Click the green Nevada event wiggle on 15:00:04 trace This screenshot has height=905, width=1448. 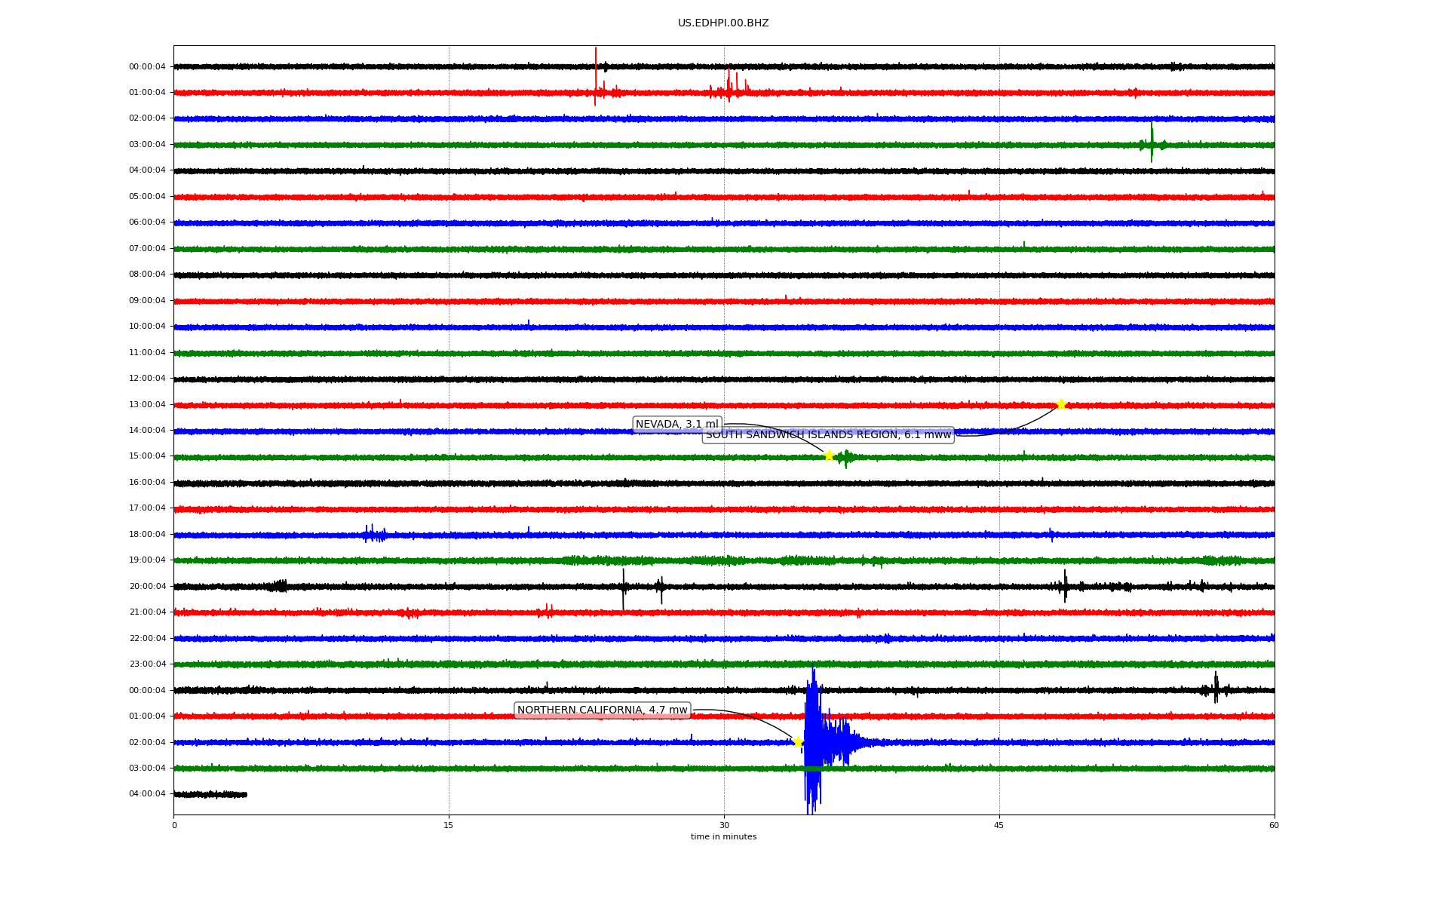(x=845, y=457)
